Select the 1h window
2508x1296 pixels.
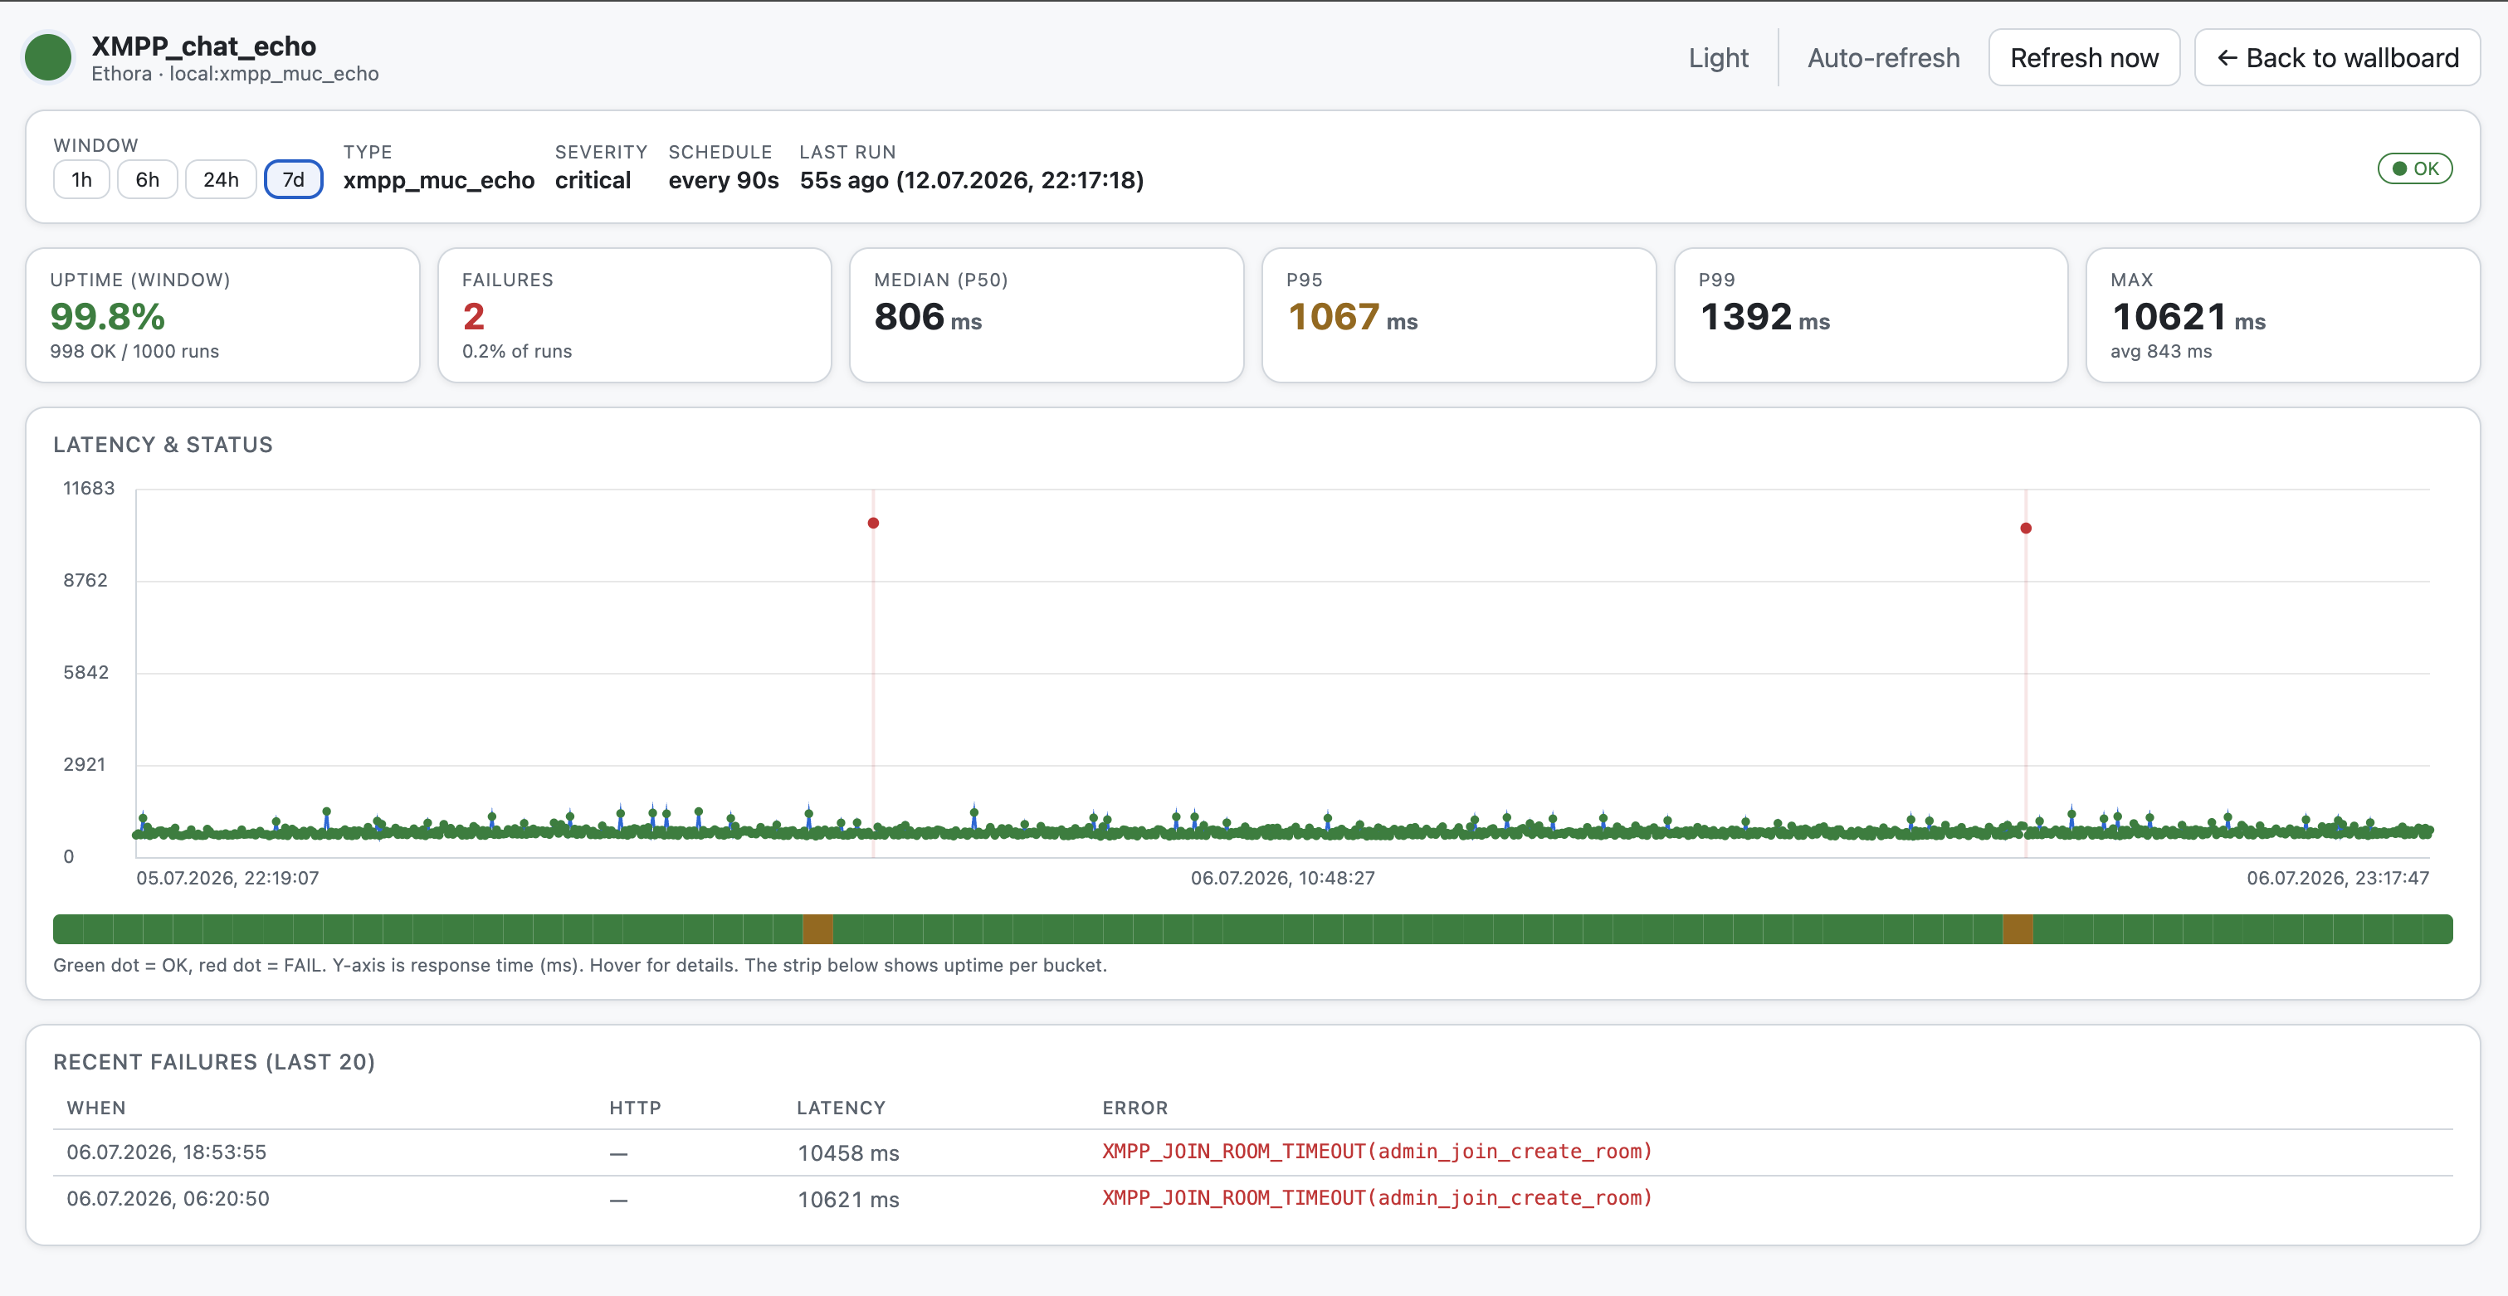point(82,179)
